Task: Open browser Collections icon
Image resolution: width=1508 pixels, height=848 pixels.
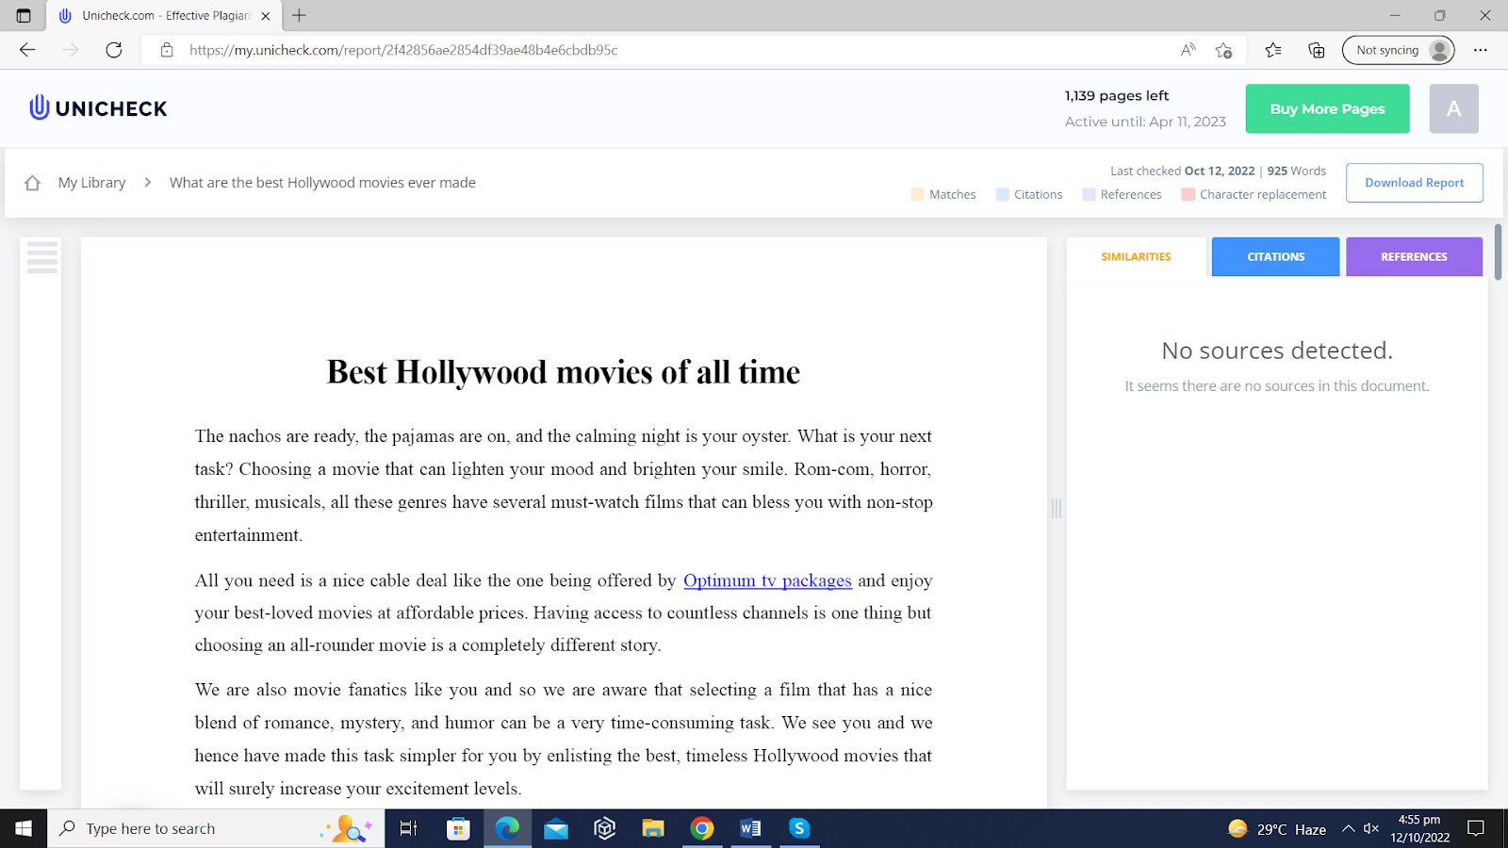Action: coord(1317,50)
